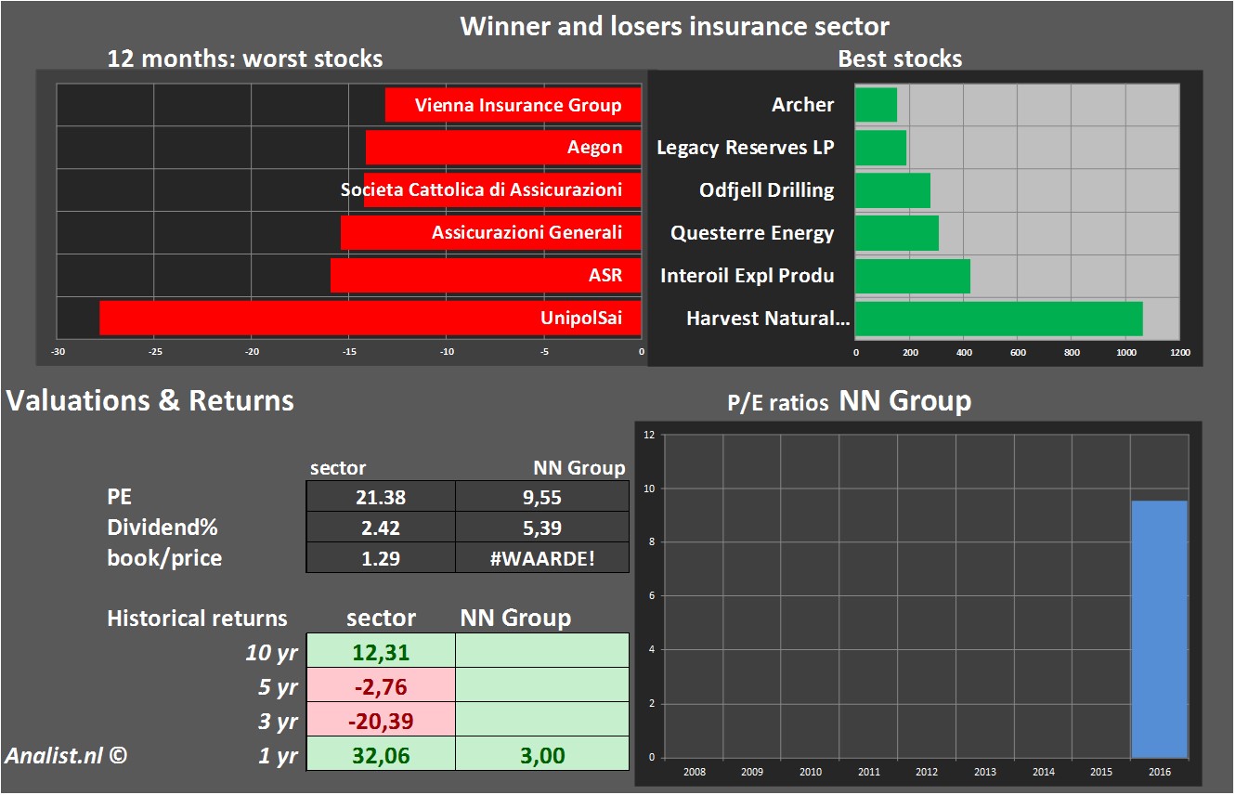Select NN Group PE value 9,55

(542, 497)
